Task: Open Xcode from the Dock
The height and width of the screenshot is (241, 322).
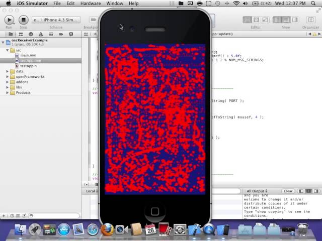Action: [194, 230]
